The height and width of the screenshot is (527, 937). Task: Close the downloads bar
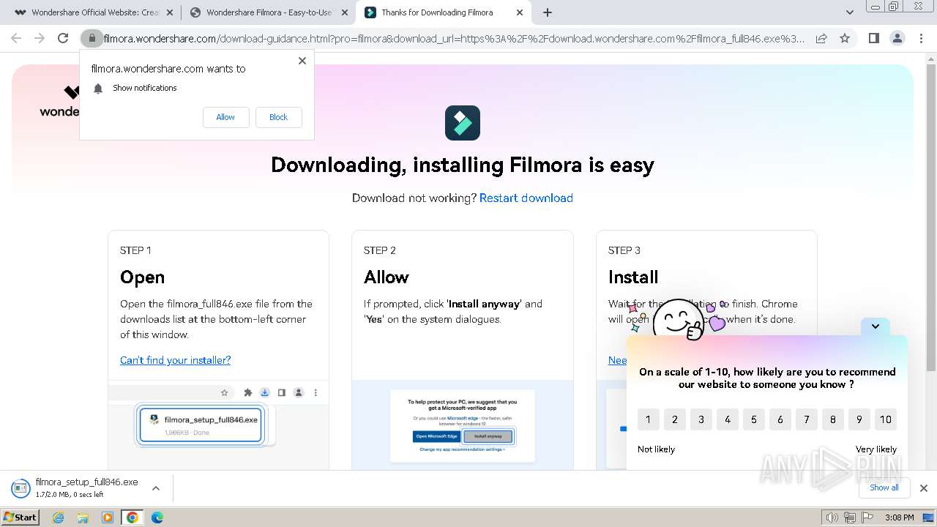click(923, 487)
